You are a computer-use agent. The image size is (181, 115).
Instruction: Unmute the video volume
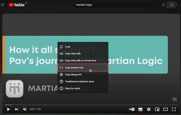(25, 109)
